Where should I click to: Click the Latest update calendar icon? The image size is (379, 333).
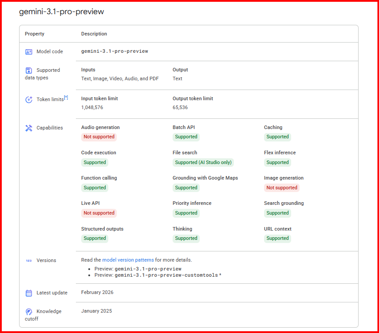pyautogui.click(x=29, y=293)
